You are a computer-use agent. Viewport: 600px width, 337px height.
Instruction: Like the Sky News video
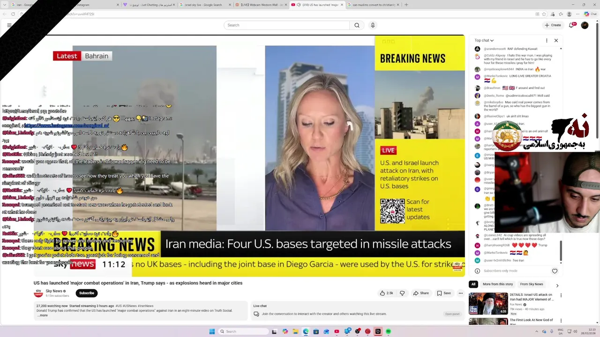point(387,293)
